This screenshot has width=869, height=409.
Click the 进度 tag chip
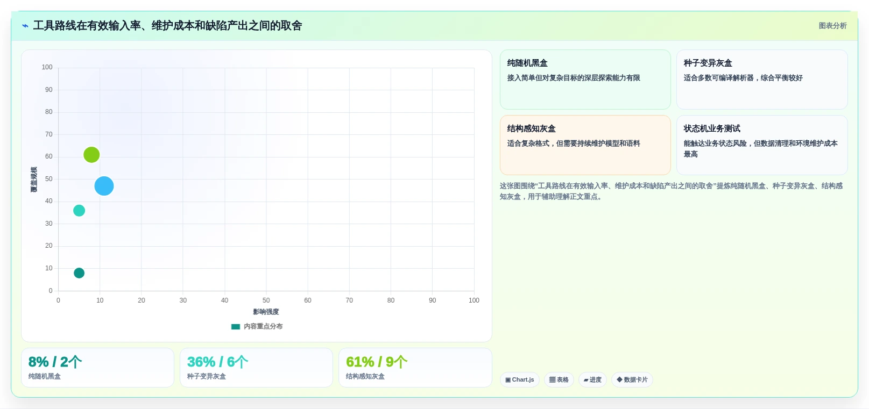593,380
